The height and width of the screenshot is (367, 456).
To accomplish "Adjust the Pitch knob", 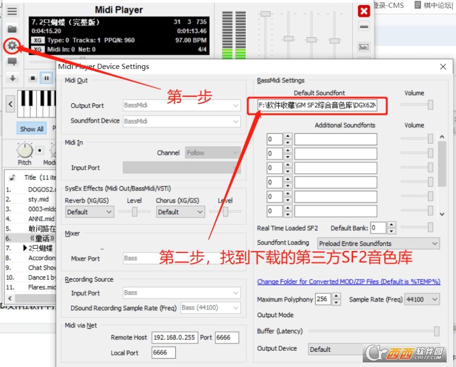I will click(25, 150).
